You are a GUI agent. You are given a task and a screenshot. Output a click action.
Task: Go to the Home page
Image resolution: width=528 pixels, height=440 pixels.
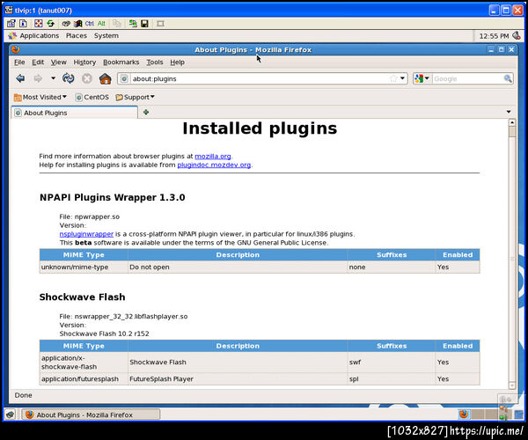click(105, 78)
